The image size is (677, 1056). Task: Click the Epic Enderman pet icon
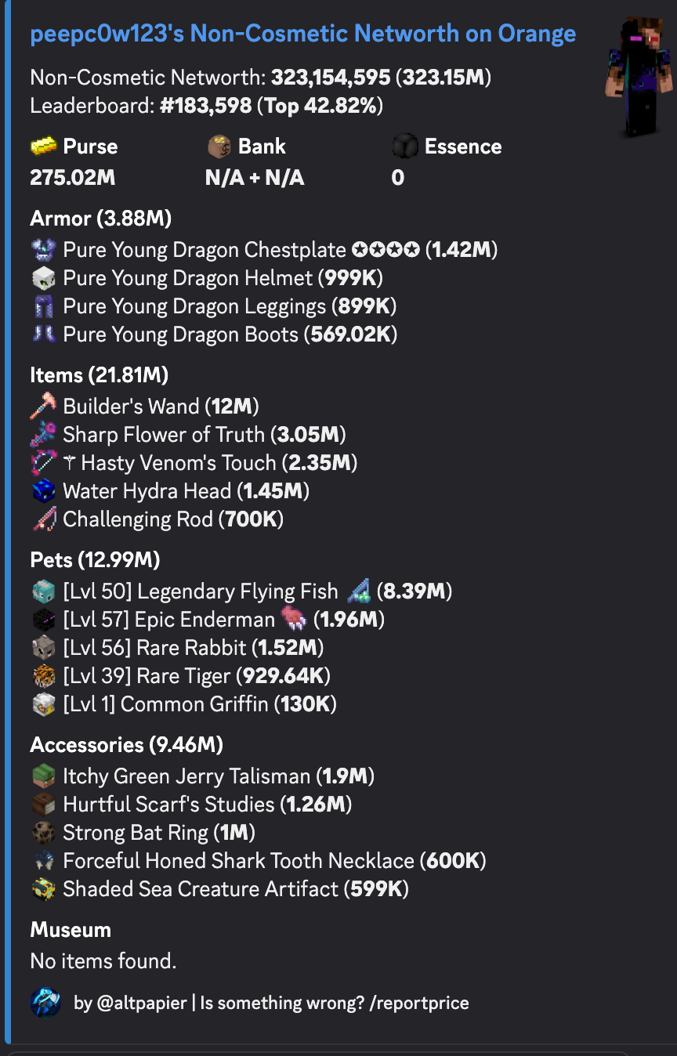tap(43, 620)
